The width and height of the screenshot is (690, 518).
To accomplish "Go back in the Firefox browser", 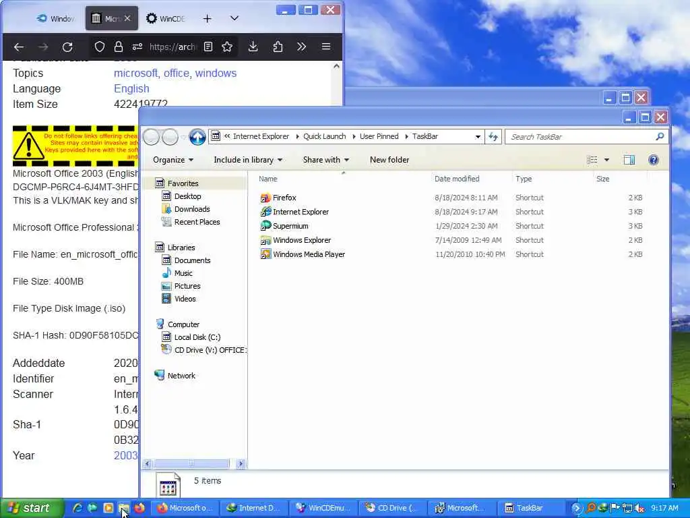I will pos(18,47).
